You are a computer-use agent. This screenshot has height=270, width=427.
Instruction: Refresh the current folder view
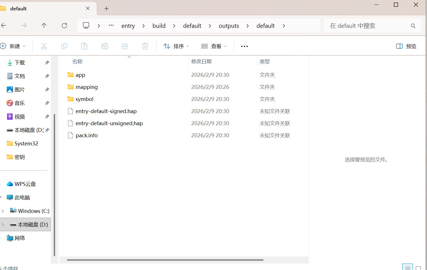tap(64, 26)
